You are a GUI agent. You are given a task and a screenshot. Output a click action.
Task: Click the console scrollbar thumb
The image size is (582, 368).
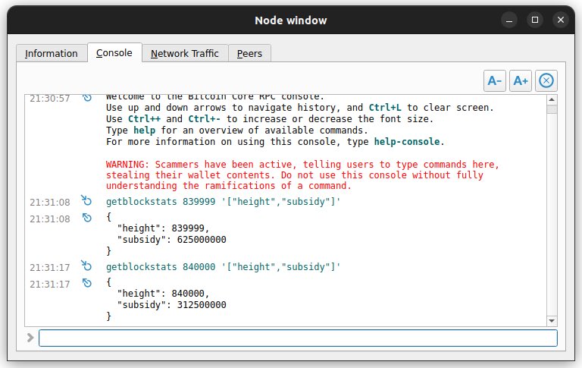(552, 109)
